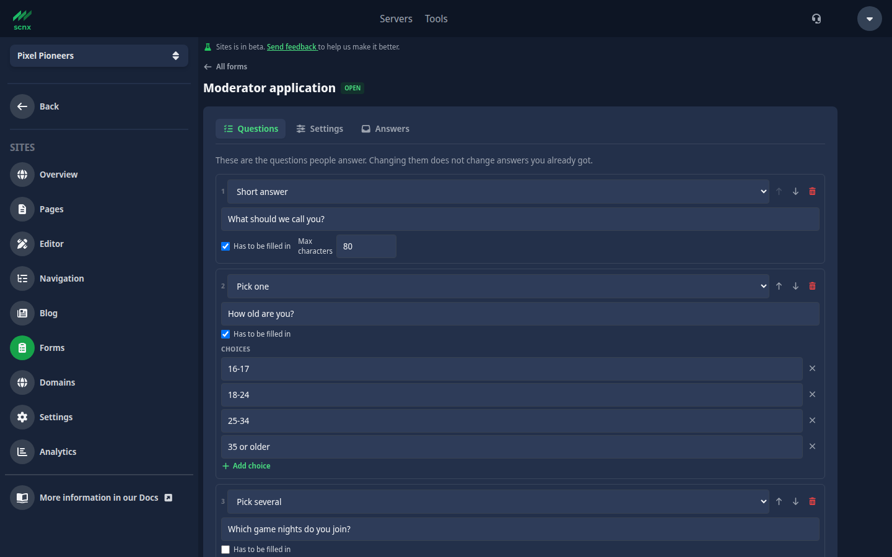892x557 pixels.
Task: Click the Add choice button
Action: 246,466
